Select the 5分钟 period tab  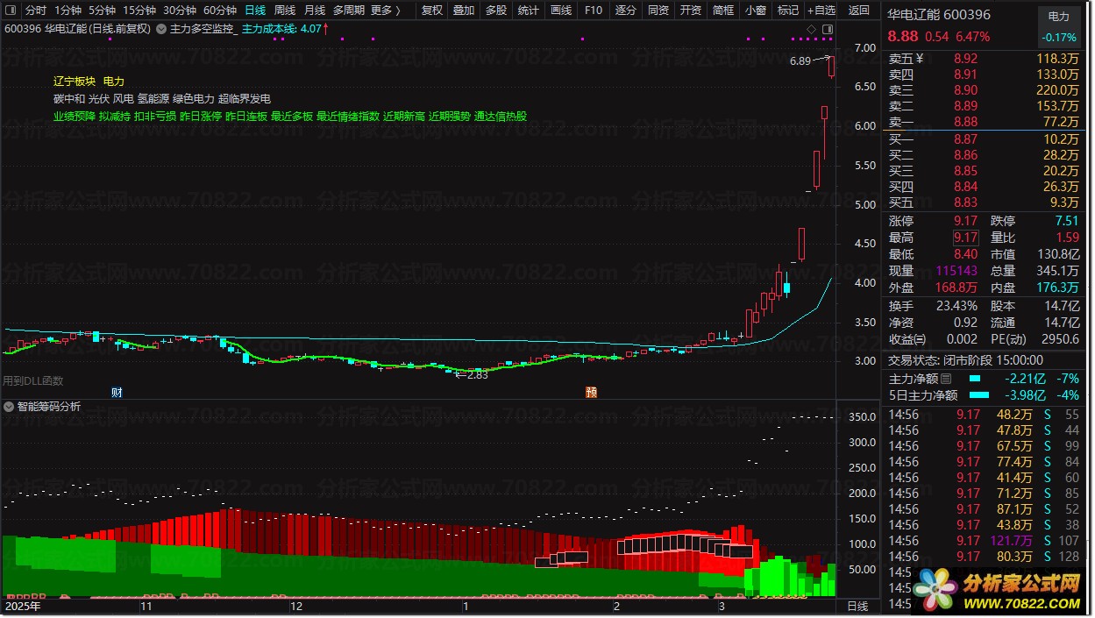click(102, 11)
